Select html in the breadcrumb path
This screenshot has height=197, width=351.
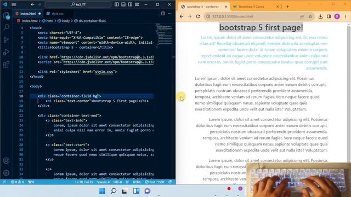(x=49, y=21)
